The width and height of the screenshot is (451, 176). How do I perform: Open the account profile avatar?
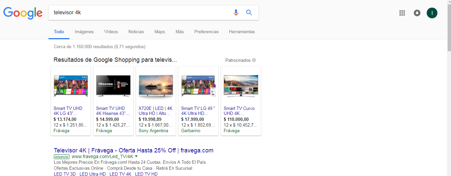point(432,13)
